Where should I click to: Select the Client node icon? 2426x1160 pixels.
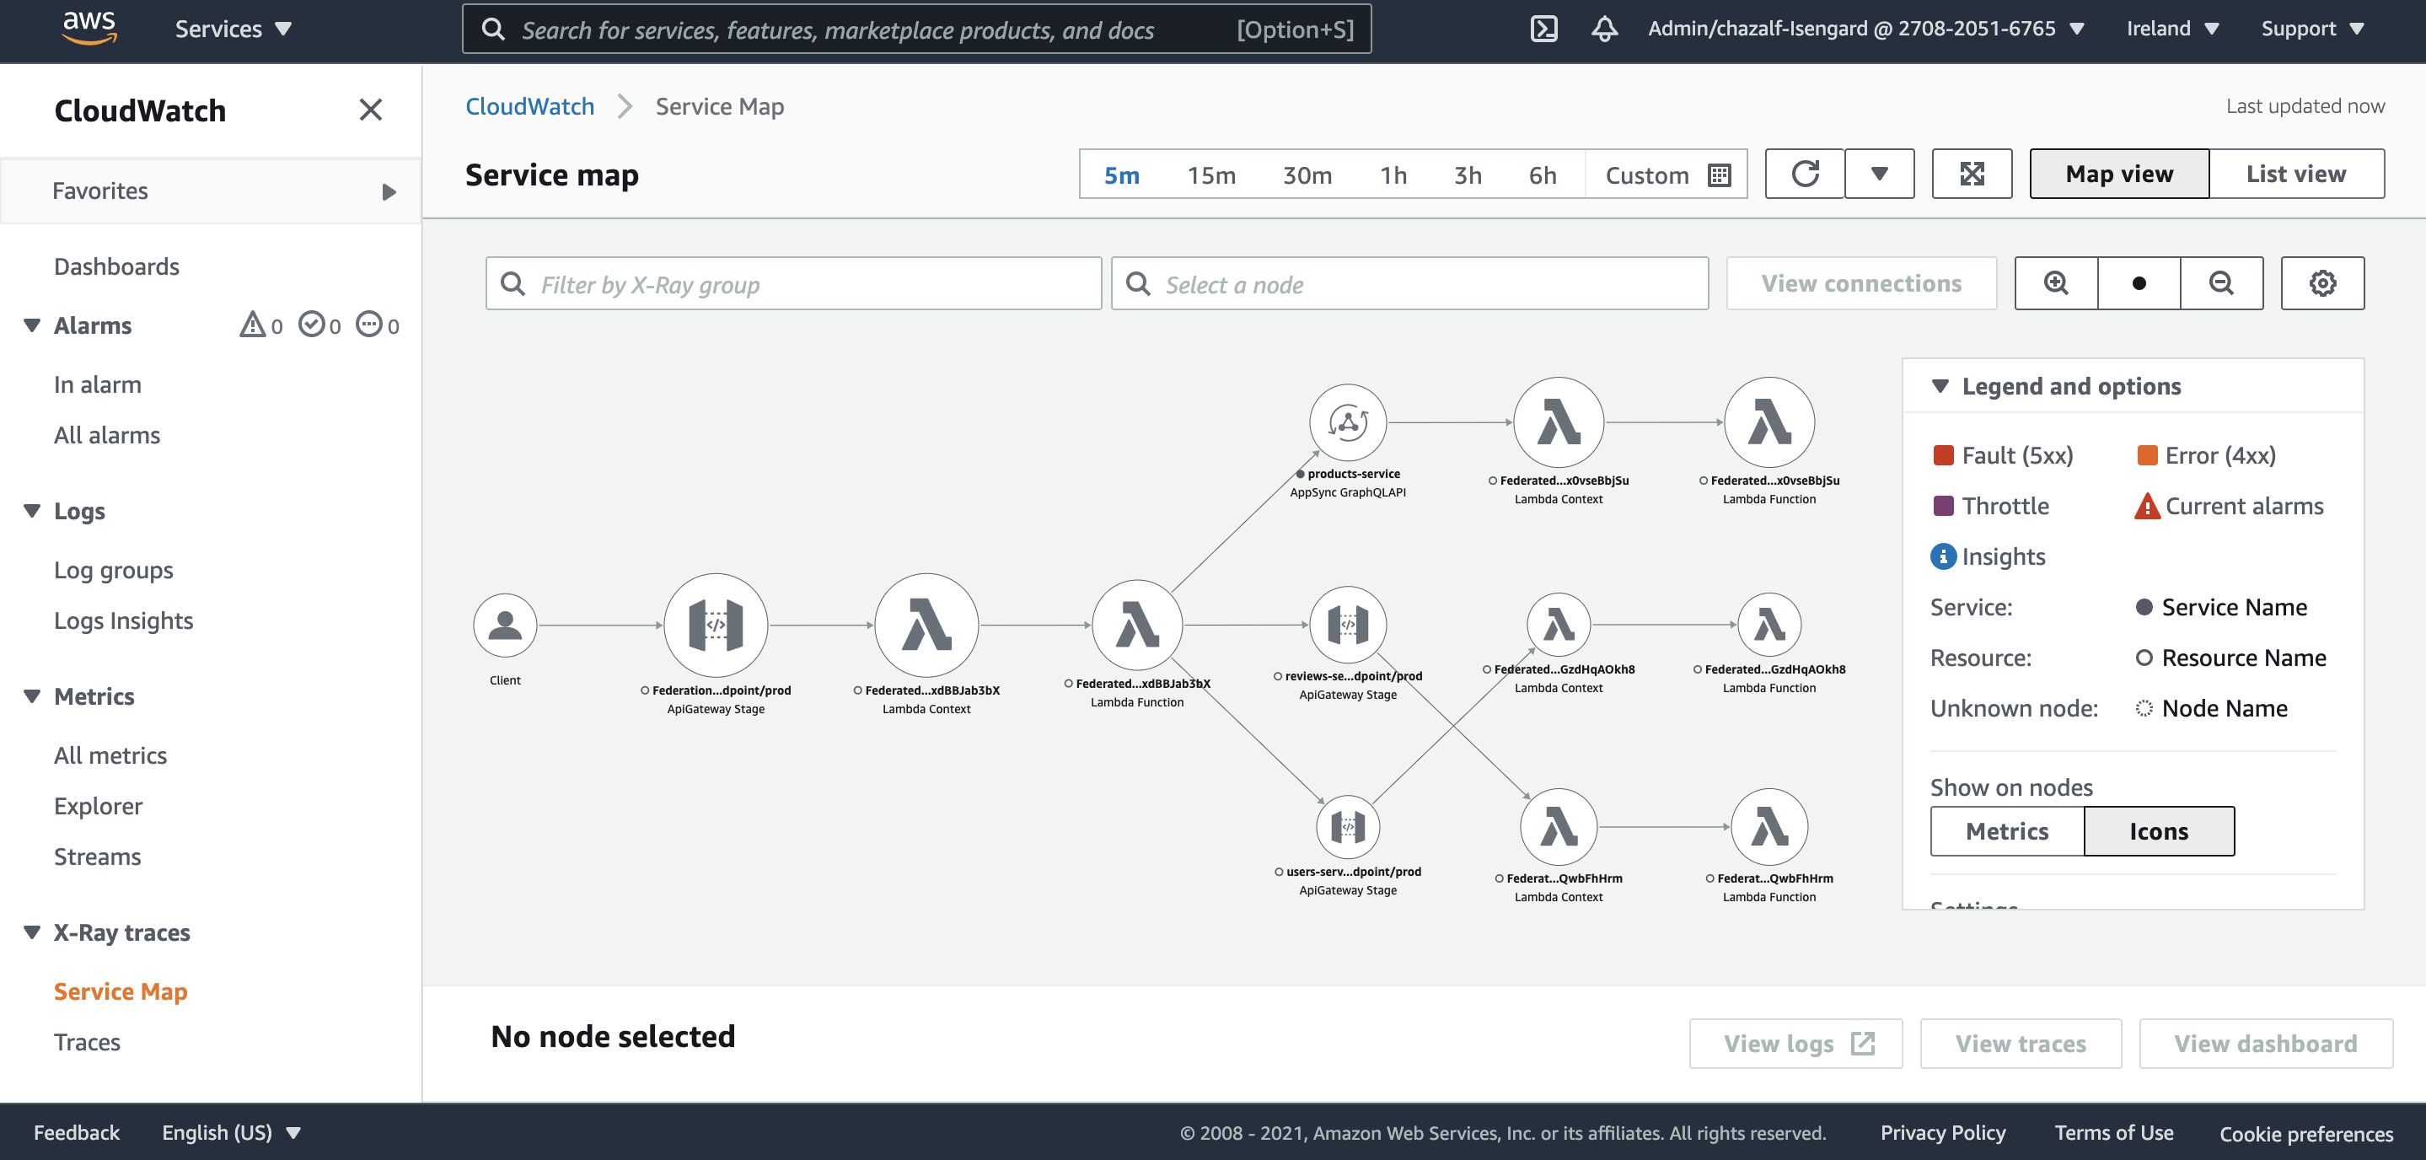click(505, 626)
